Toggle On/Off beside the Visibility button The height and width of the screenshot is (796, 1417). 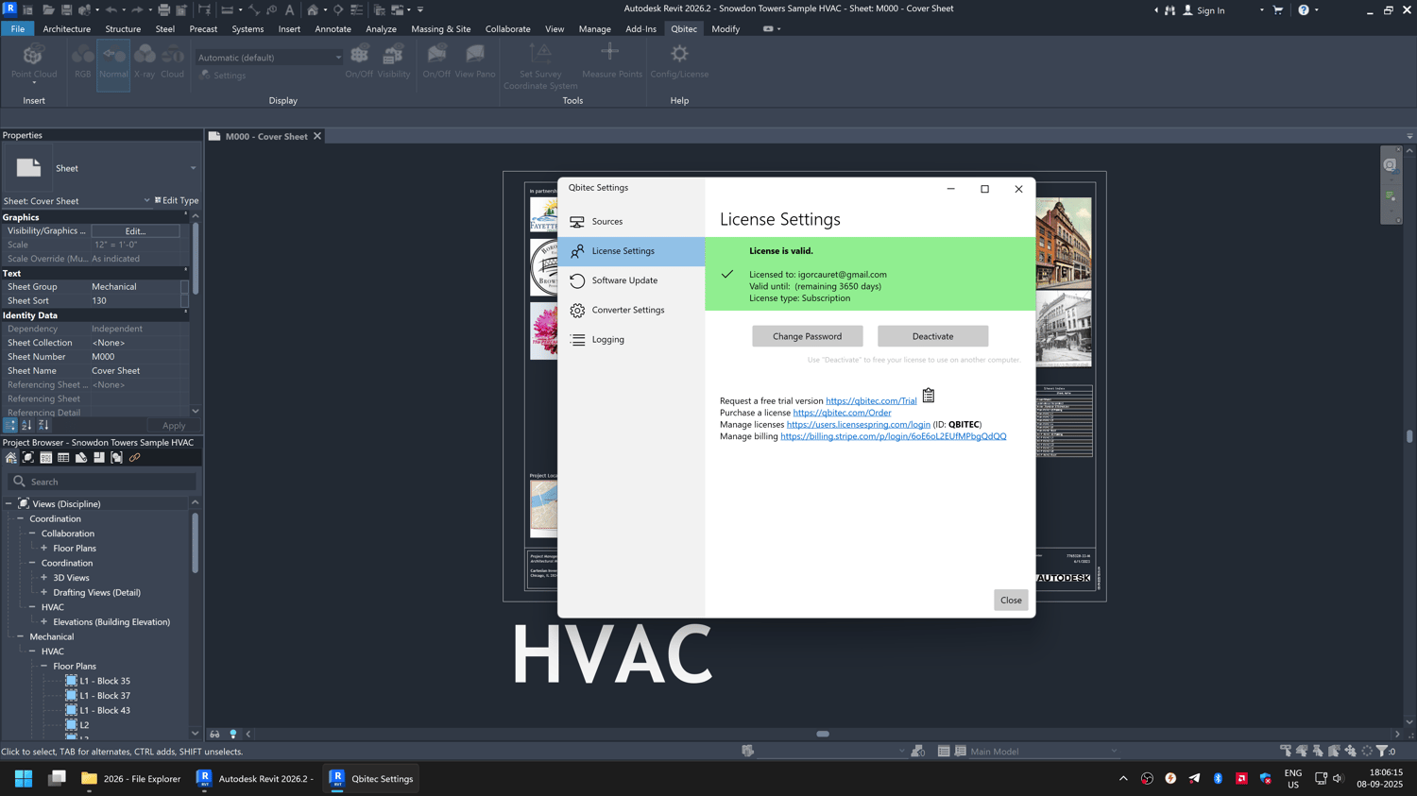coord(359,61)
